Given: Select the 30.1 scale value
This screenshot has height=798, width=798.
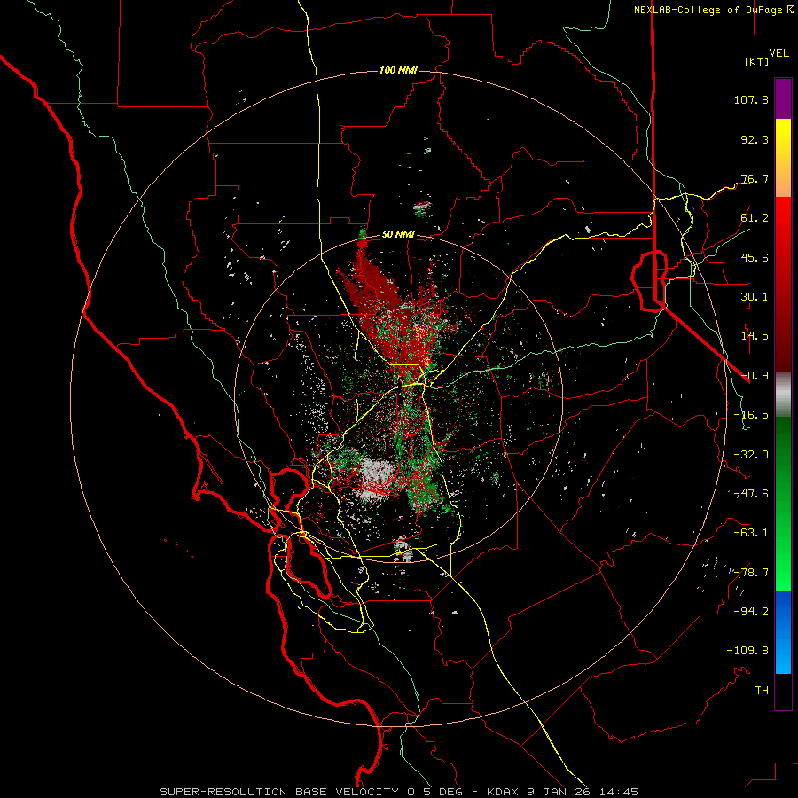Looking at the screenshot, I should [x=755, y=297].
